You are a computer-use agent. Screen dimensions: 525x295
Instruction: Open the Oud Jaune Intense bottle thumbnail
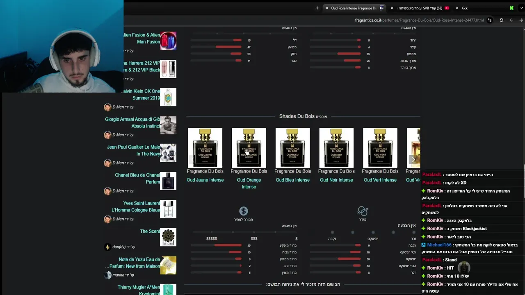205,148
